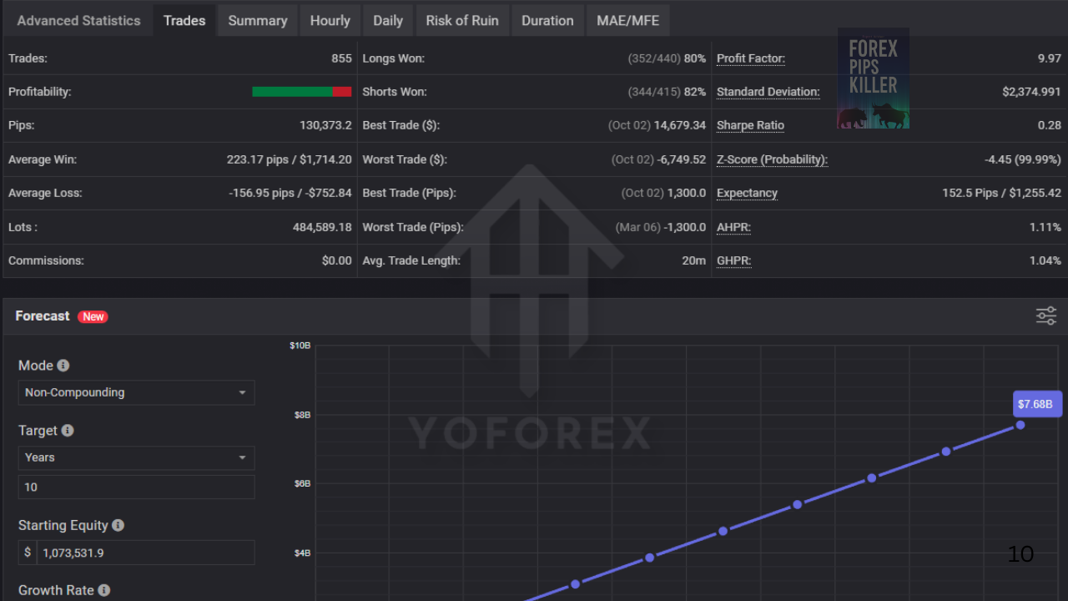Switch to the Summary tab
1068x601 pixels.
click(257, 20)
